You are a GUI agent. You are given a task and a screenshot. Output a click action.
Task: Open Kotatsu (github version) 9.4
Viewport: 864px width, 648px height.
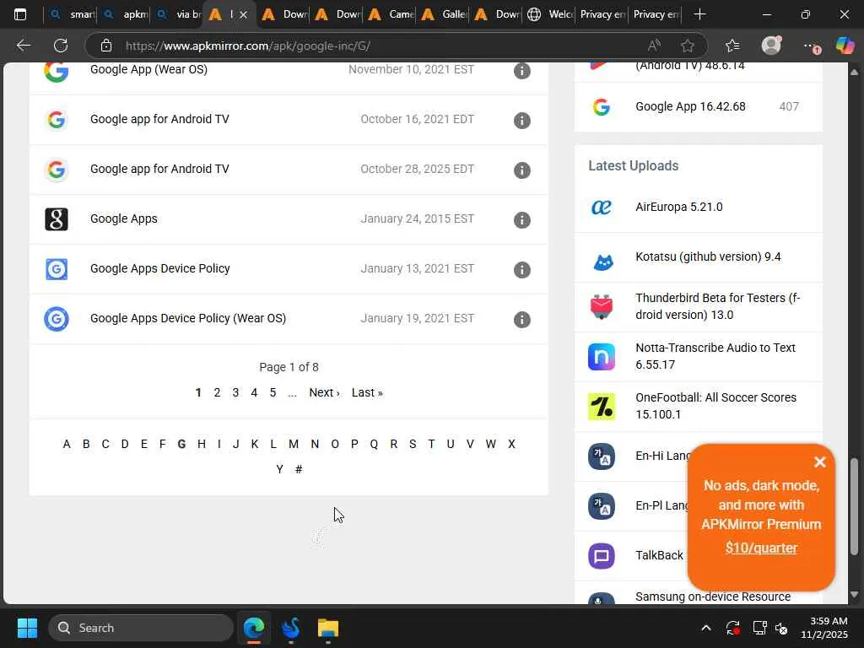click(708, 256)
